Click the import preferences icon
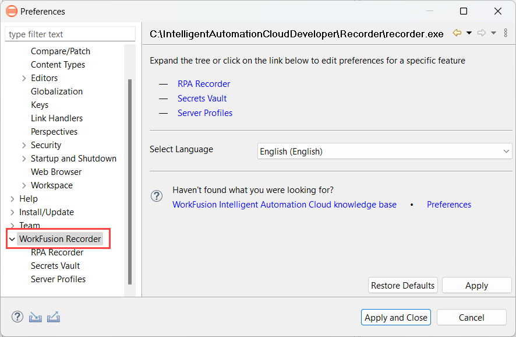Viewport: 516px width, 337px height. [x=35, y=317]
